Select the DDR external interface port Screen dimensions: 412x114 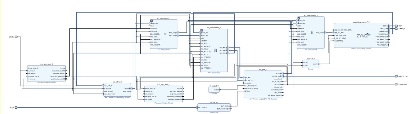(397, 26)
